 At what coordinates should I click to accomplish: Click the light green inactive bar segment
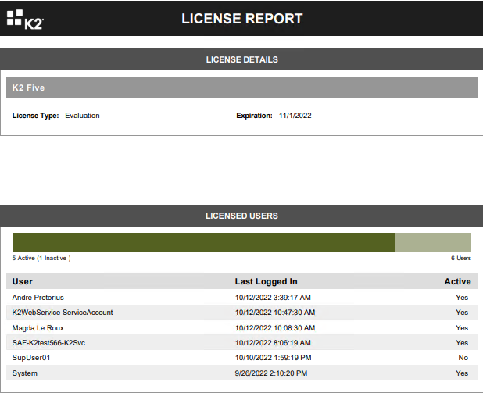click(433, 242)
